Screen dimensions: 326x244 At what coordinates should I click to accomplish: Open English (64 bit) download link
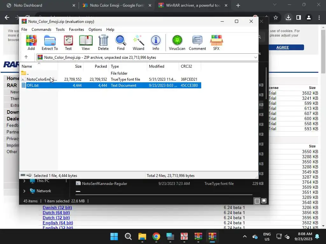click(x=58, y=223)
